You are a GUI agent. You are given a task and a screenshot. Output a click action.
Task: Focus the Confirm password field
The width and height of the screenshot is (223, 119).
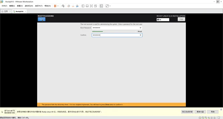click(x=117, y=35)
